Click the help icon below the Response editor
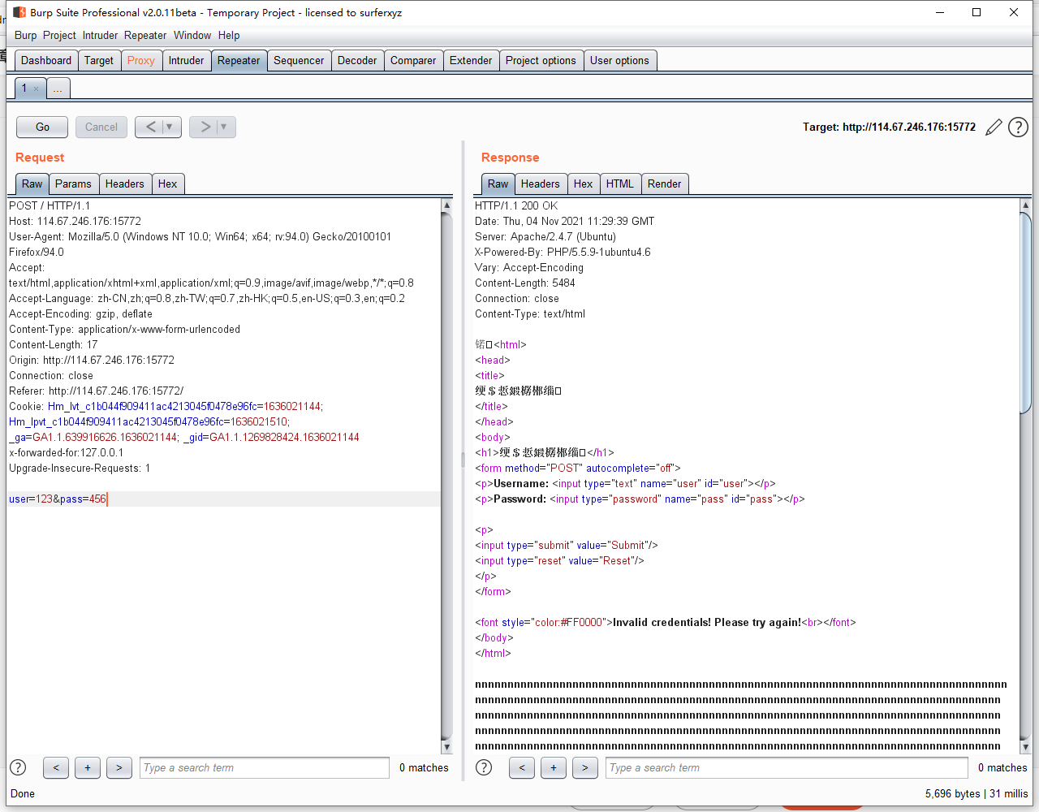The width and height of the screenshot is (1039, 812). 483,767
